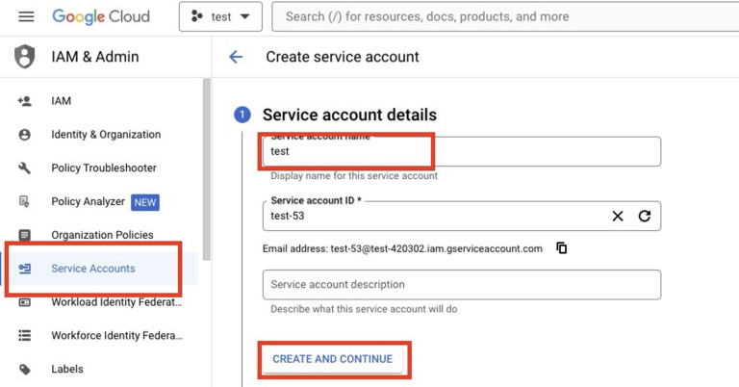The image size is (739, 387).
Task: Go back using the left arrow
Action: [236, 57]
